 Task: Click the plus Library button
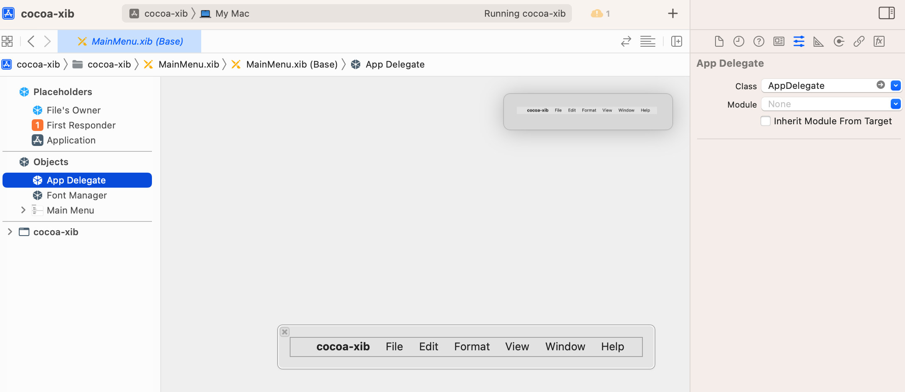point(673,13)
